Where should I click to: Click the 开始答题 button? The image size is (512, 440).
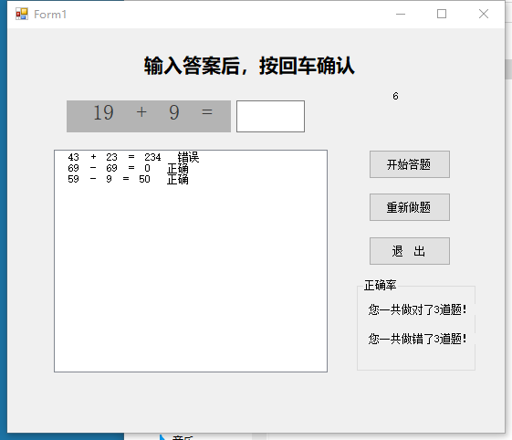[410, 164]
